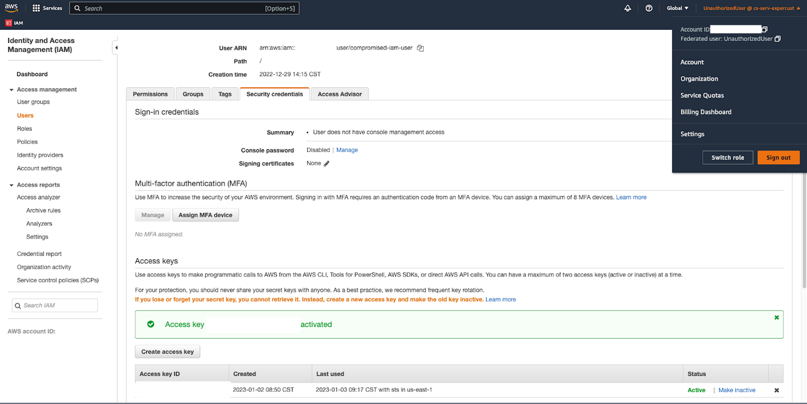This screenshot has height=404, width=807.
Task: Open the help question mark icon
Action: 649,8
